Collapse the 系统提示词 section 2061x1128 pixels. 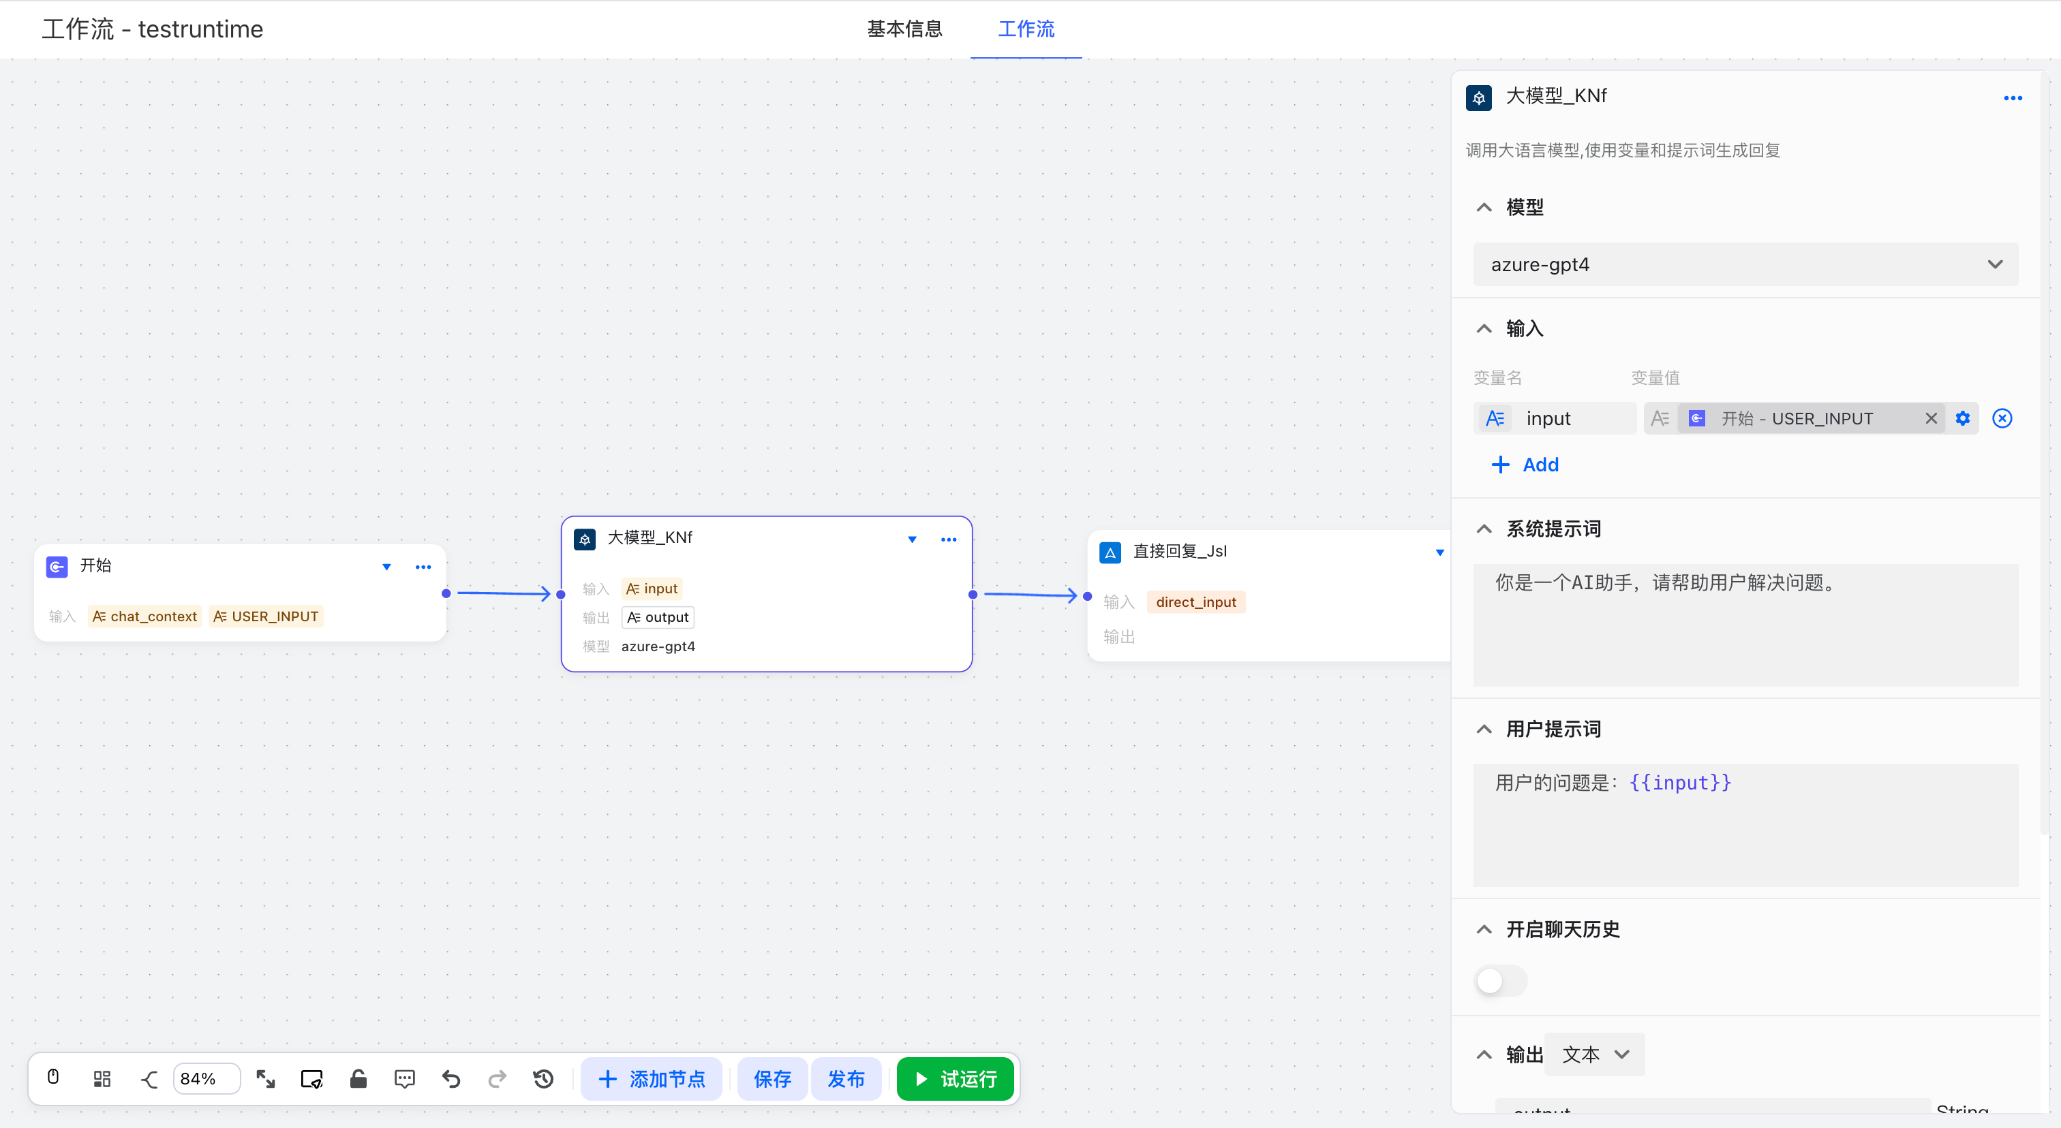[x=1484, y=529]
